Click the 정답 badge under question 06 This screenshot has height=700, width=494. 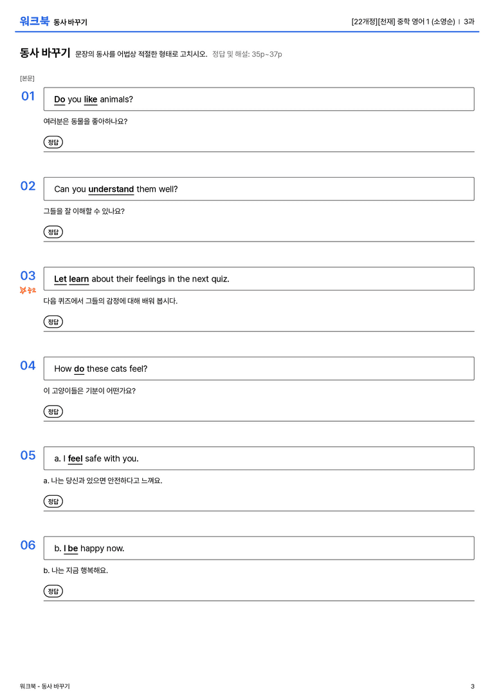[x=53, y=591]
